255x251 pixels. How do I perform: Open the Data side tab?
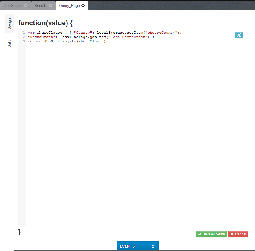pos(9,44)
